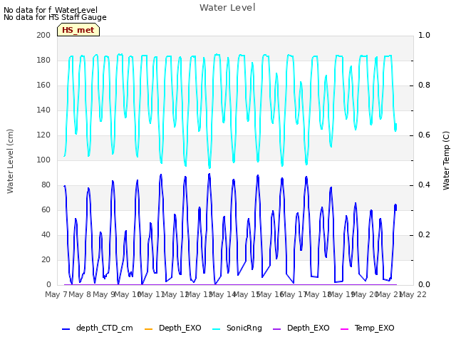Click the 0.0 right y-axis tick label
Screen dimensions: 456x342
(x=424, y=285)
